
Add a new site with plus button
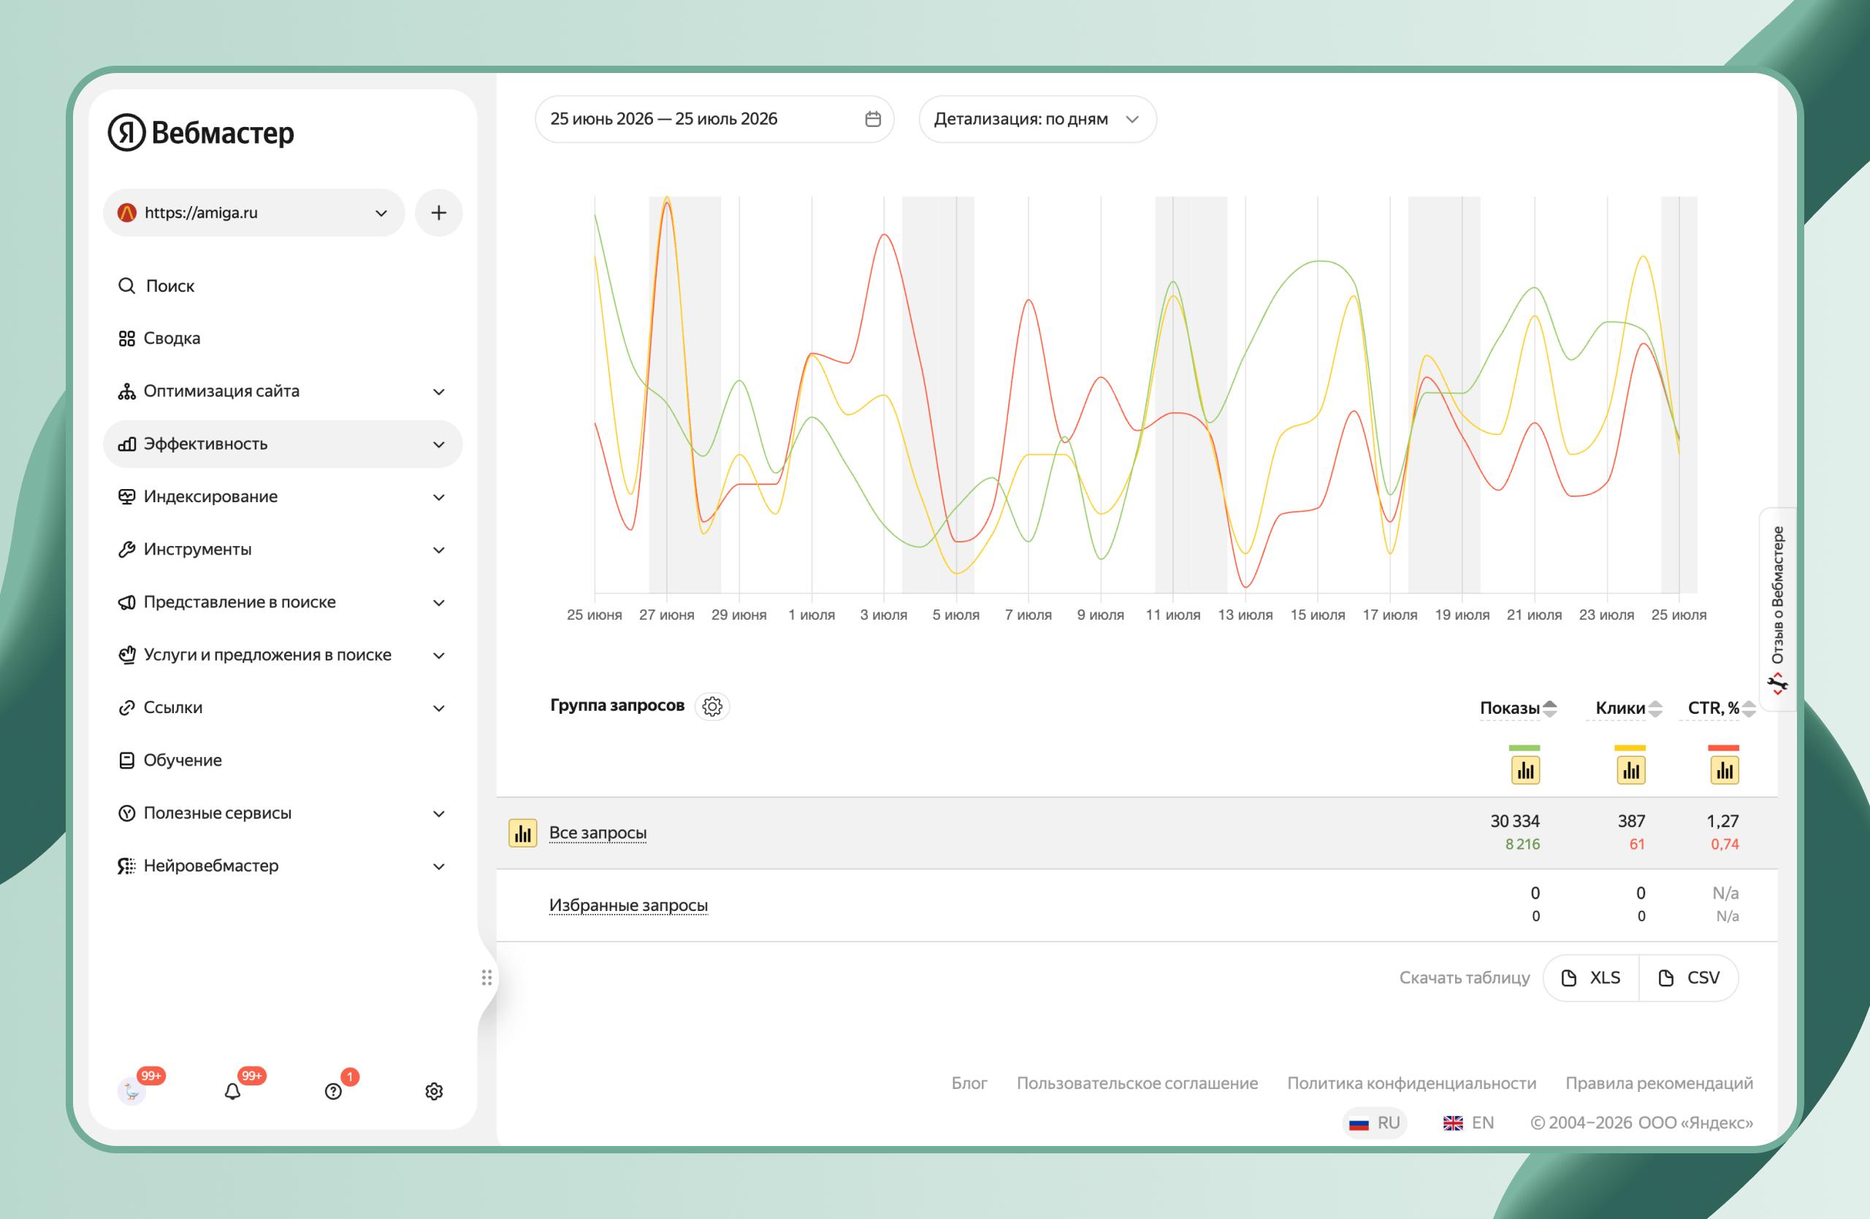[438, 212]
